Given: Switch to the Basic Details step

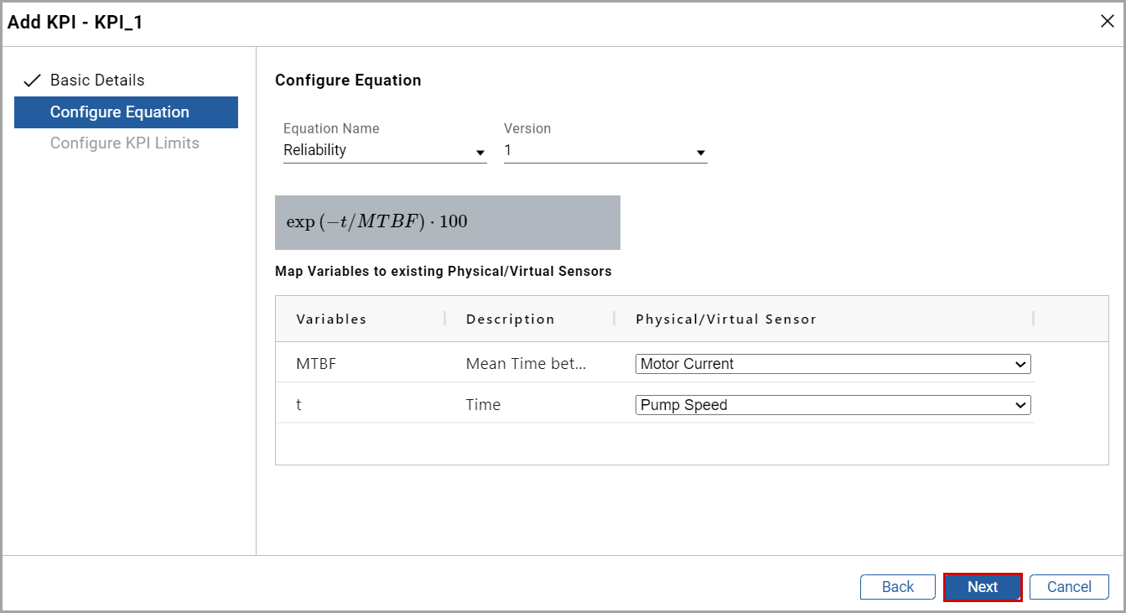Looking at the screenshot, I should (x=96, y=80).
